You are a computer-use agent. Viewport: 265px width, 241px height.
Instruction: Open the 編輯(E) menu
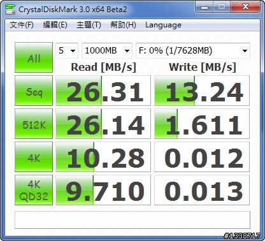tap(55, 25)
